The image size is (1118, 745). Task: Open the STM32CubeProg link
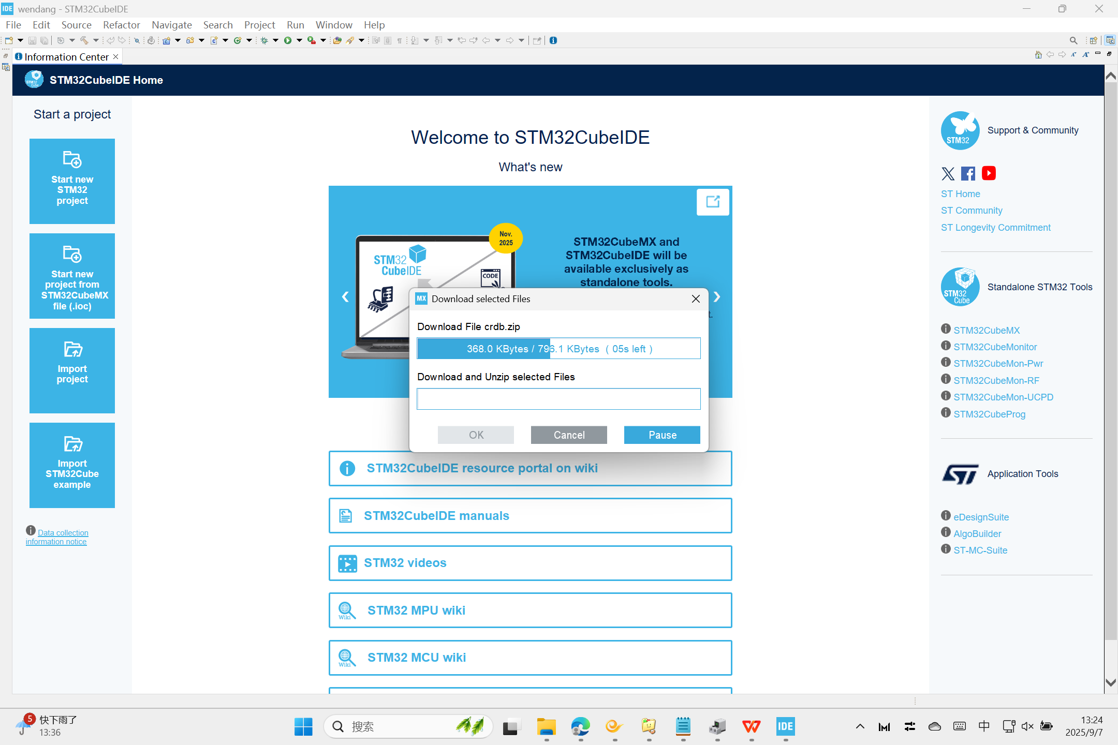[989, 414]
